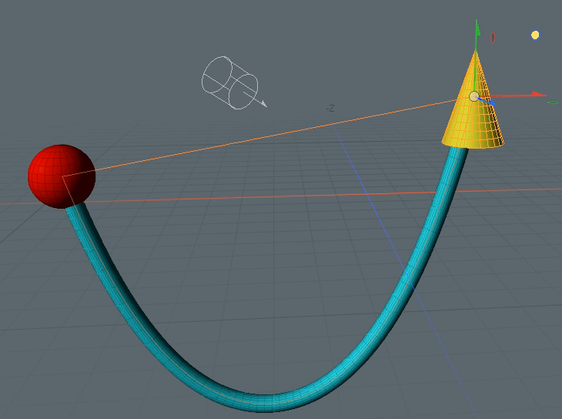Image resolution: width=562 pixels, height=419 pixels.
Task: Click the cone's circular base rim
Action: coord(473,145)
